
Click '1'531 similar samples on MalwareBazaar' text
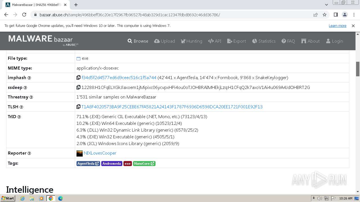(x=116, y=97)
